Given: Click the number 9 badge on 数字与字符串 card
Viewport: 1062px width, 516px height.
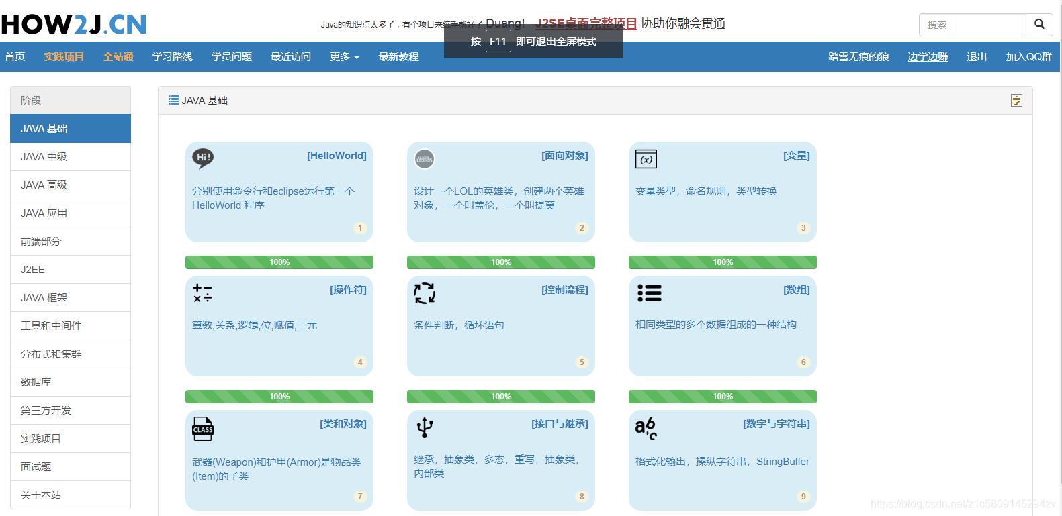Looking at the screenshot, I should pyautogui.click(x=803, y=497).
